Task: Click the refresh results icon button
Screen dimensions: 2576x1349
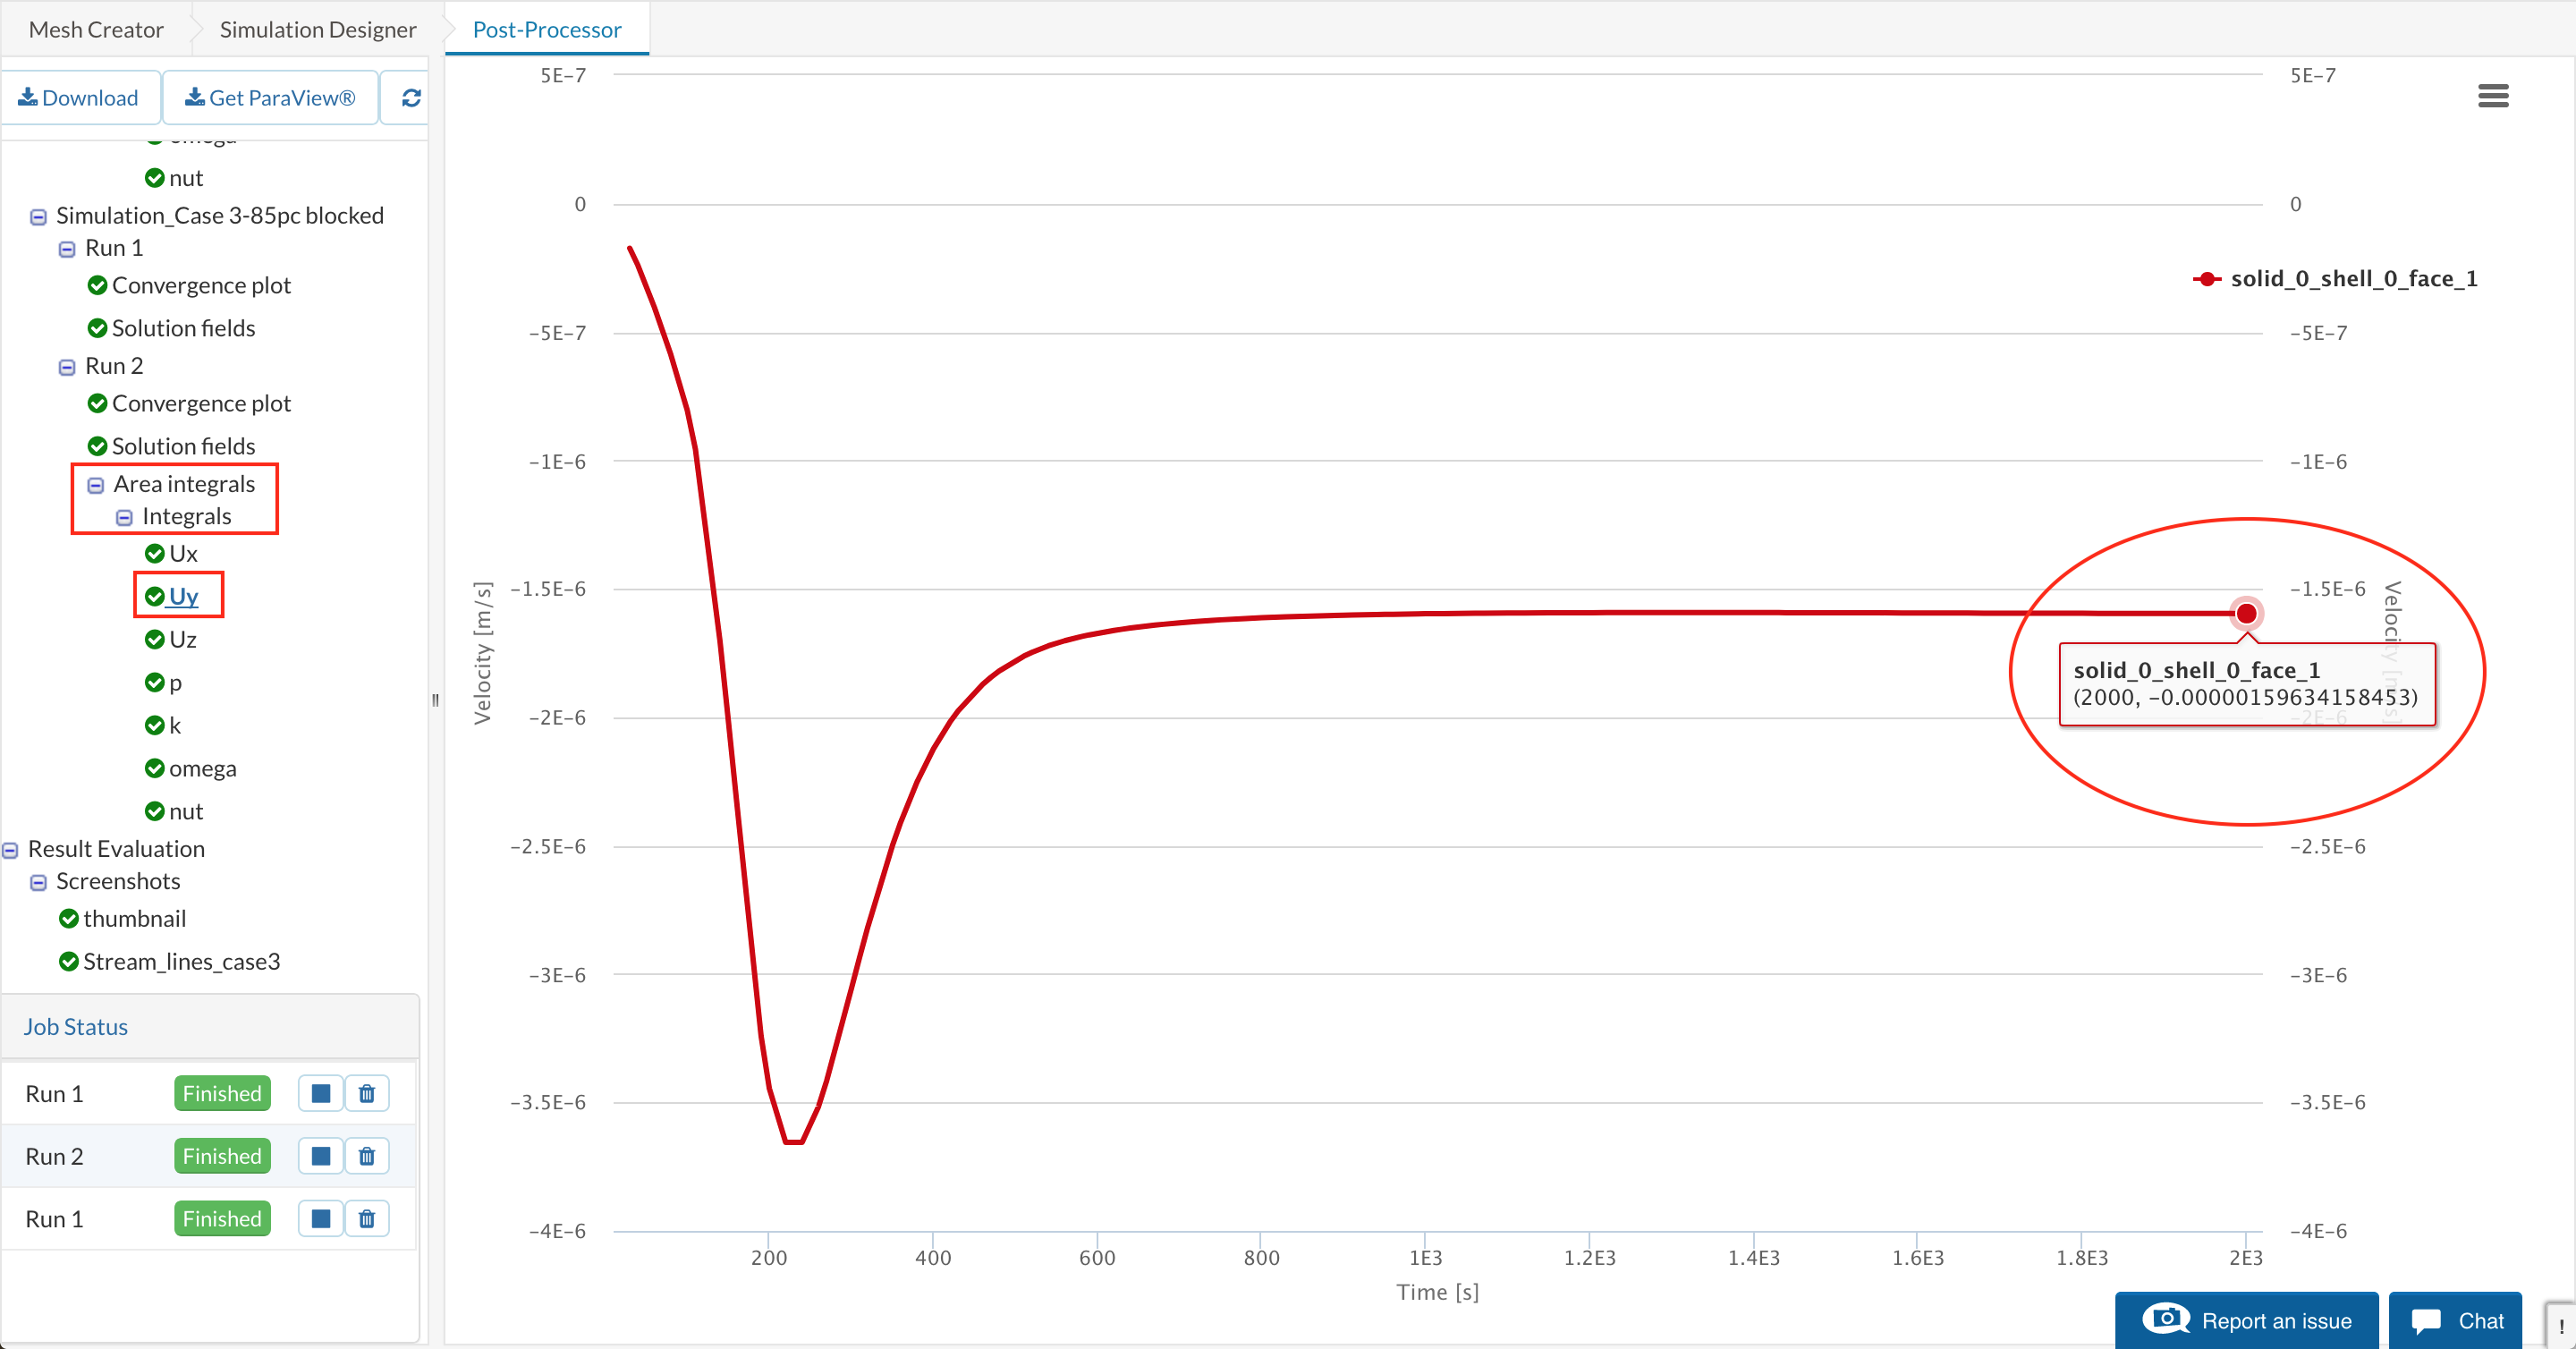Action: [x=410, y=98]
